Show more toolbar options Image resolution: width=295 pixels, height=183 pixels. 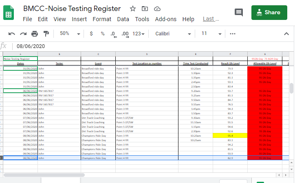[233, 34]
